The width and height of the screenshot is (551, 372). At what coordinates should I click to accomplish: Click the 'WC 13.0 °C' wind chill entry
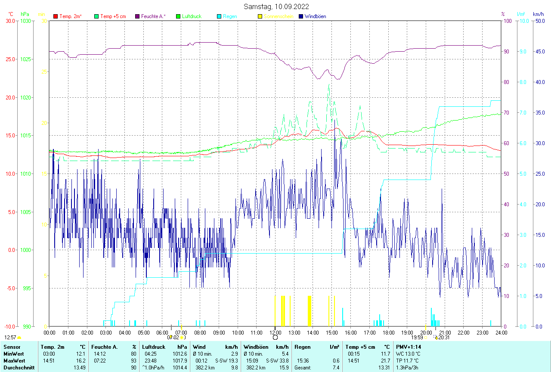(409, 354)
